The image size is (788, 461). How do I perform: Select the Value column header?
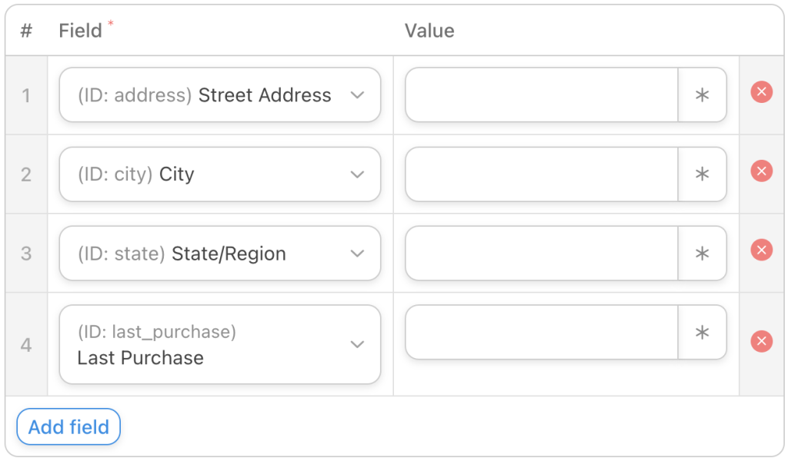point(429,31)
